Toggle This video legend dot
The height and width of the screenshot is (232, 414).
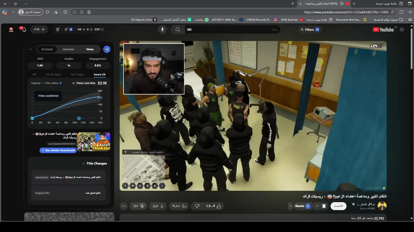click(60, 83)
